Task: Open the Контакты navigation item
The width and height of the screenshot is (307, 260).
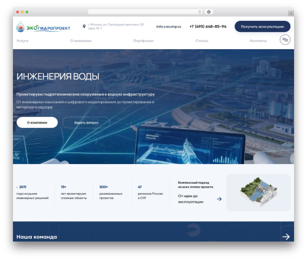Action: [258, 41]
